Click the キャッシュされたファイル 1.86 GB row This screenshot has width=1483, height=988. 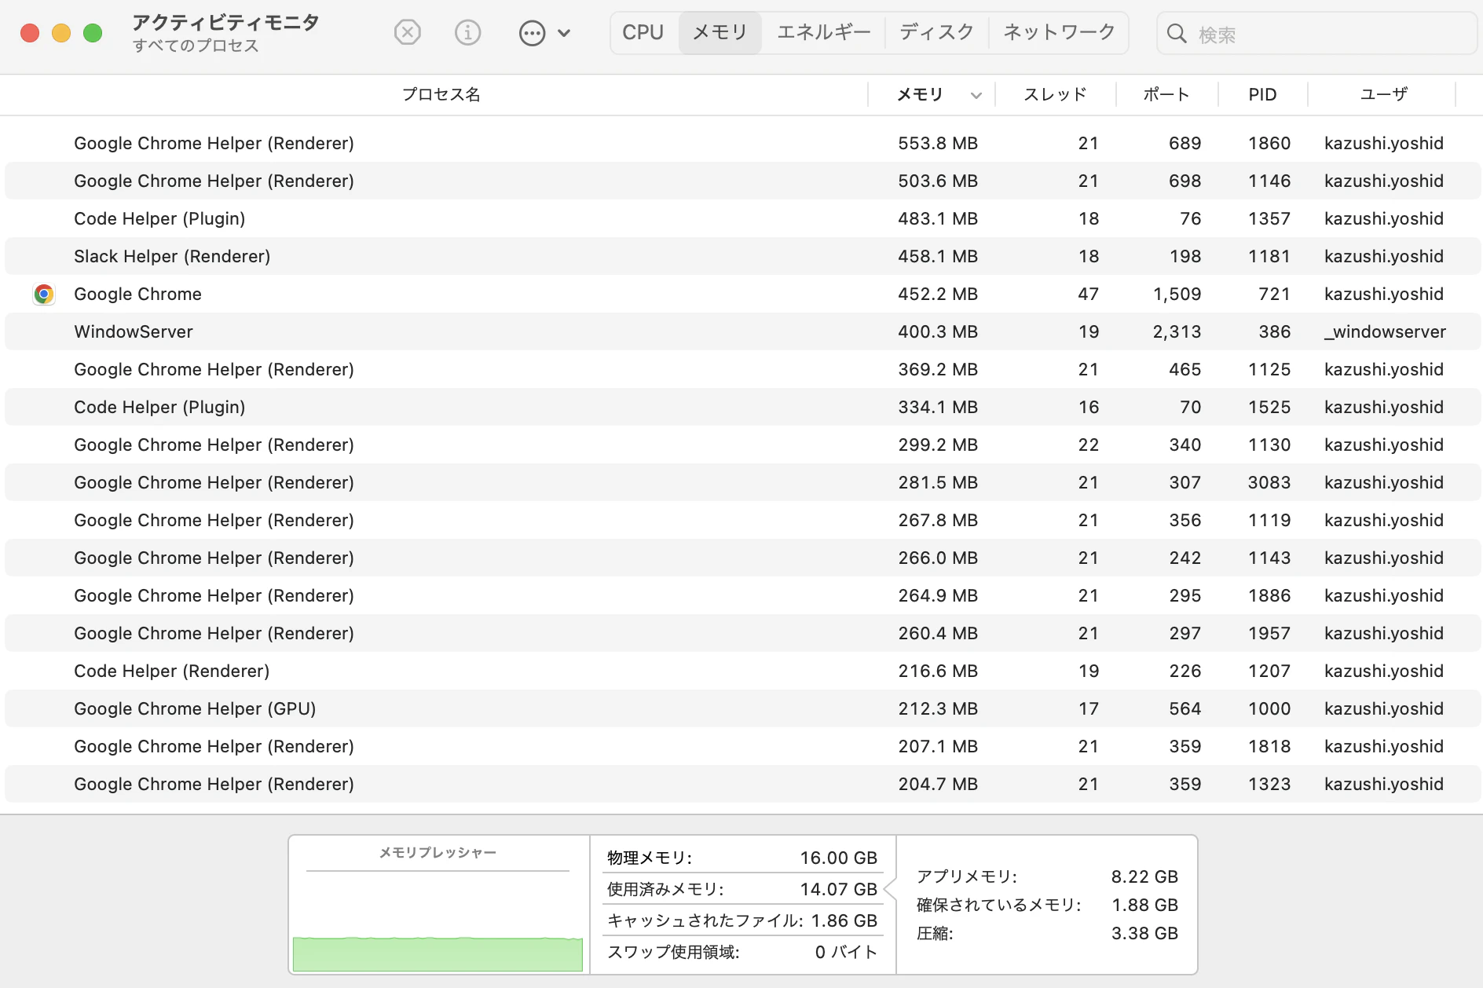[x=742, y=920]
